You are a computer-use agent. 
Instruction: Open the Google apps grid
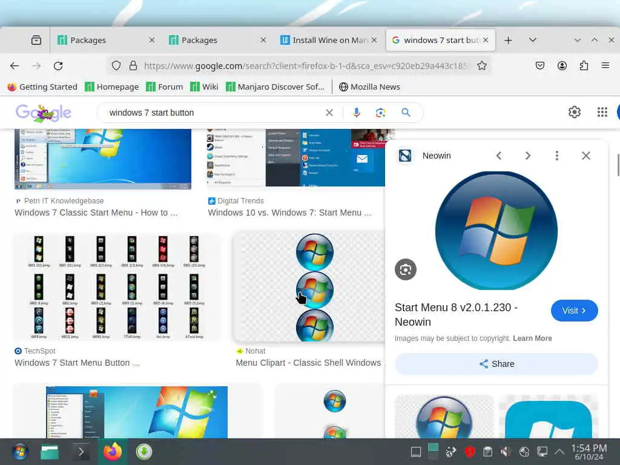click(602, 112)
